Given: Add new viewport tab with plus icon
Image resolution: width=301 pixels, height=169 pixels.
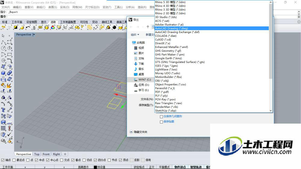Looking at the screenshot, I should tap(65, 154).
